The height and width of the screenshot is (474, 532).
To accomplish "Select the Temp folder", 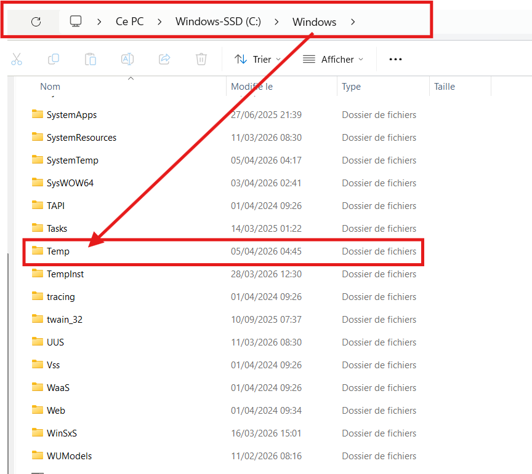I will (58, 251).
